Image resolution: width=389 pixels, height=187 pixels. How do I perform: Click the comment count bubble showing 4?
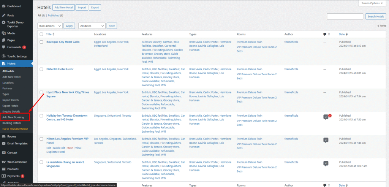tap(326, 163)
